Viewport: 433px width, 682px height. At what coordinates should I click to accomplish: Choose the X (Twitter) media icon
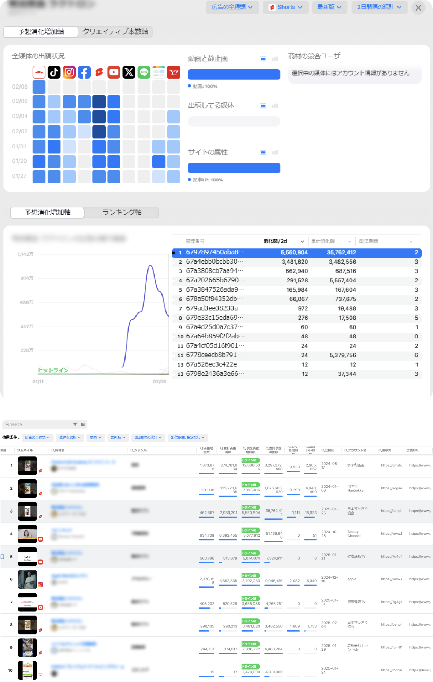pyautogui.click(x=129, y=72)
